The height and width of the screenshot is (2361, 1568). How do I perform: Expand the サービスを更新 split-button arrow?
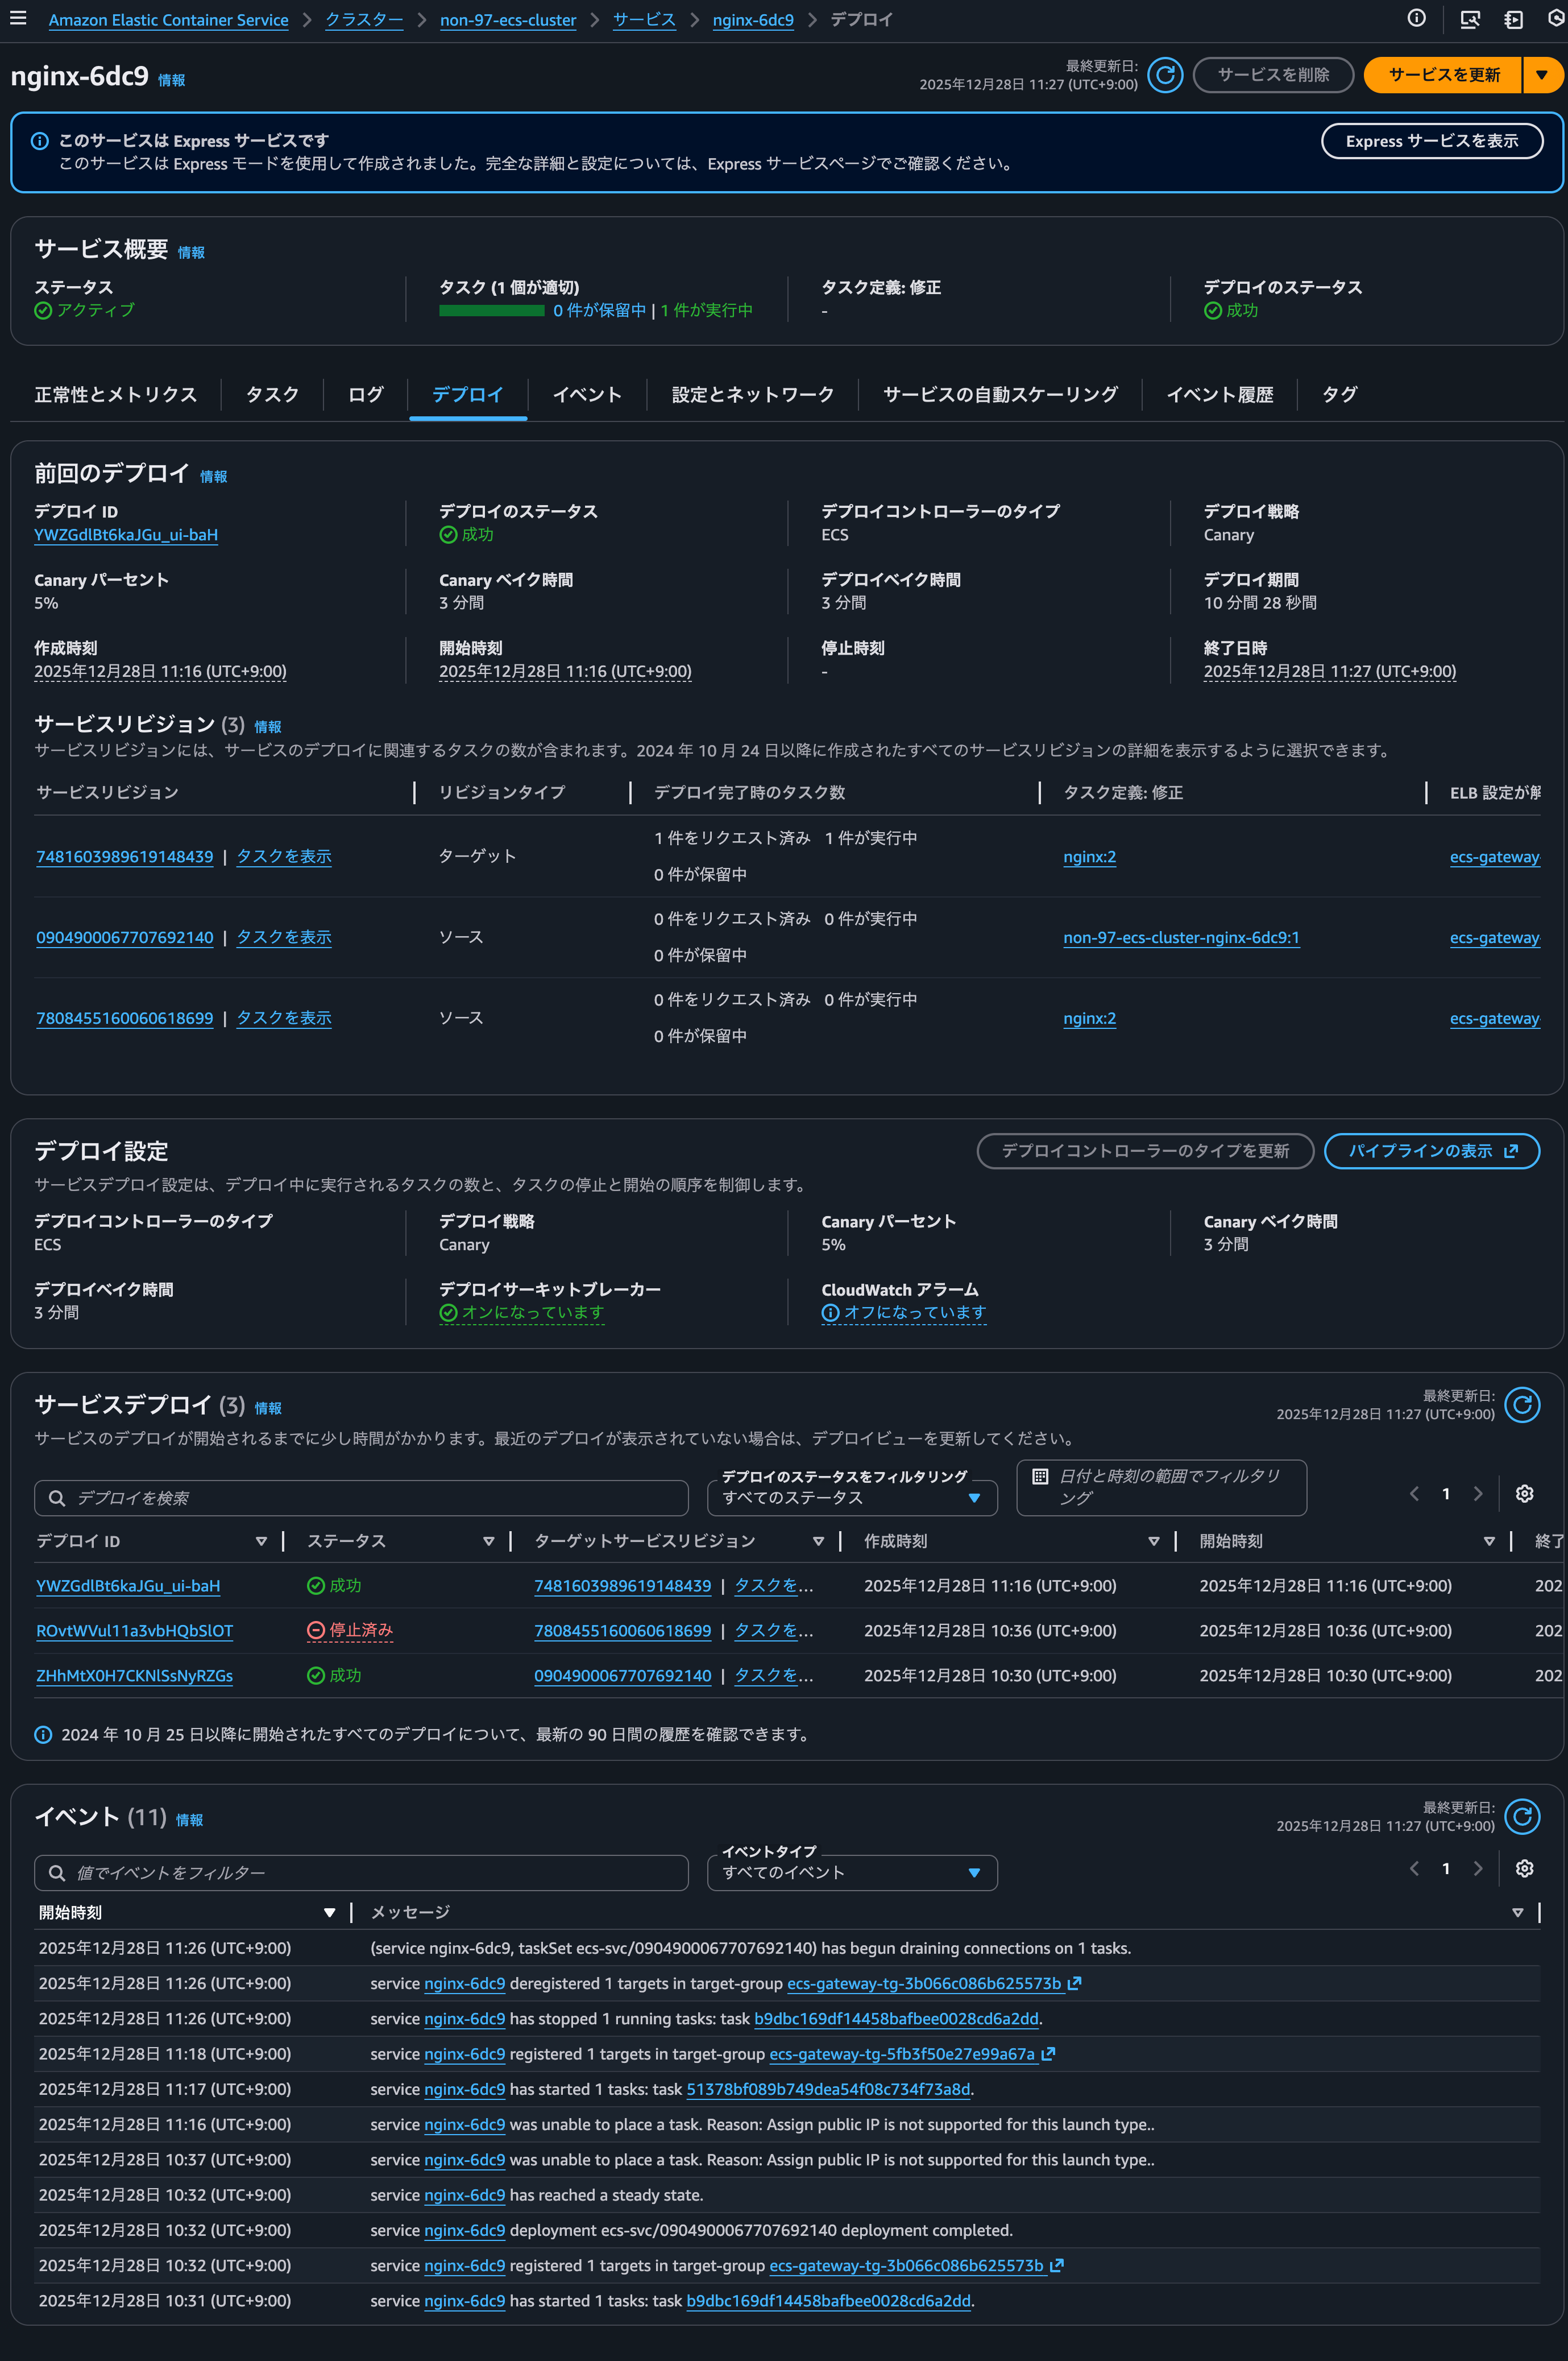click(x=1542, y=74)
